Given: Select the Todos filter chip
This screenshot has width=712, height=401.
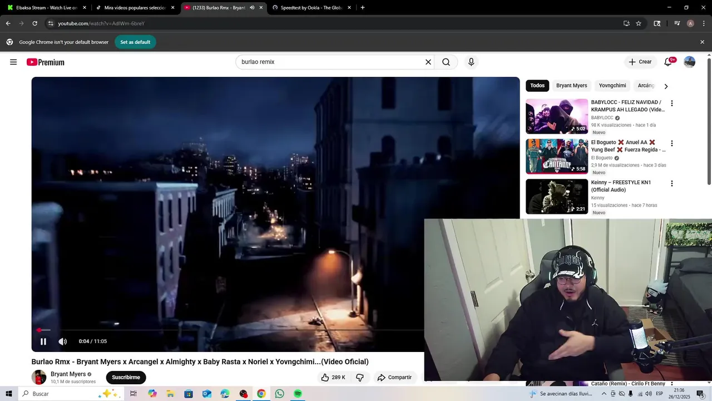Looking at the screenshot, I should click(537, 85).
